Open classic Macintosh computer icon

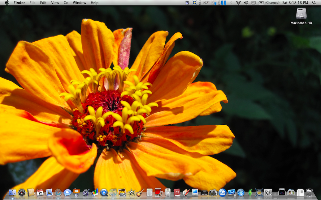[x=195, y=193]
